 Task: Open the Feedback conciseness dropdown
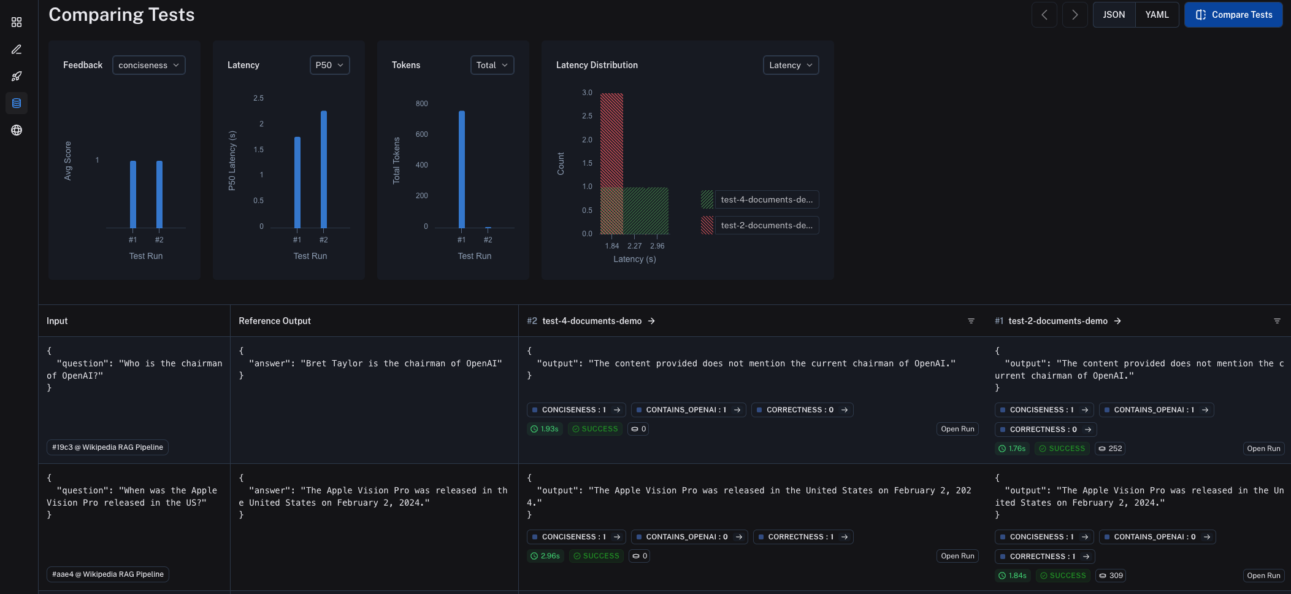point(148,65)
